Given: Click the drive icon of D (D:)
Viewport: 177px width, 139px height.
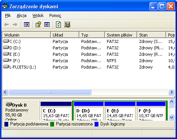Looking at the screenshot, I should 6,47.
